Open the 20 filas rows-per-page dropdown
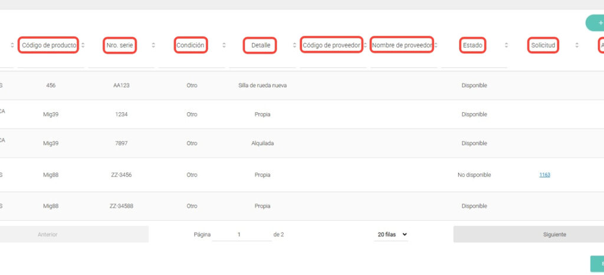The width and height of the screenshot is (604, 275). (x=392, y=234)
